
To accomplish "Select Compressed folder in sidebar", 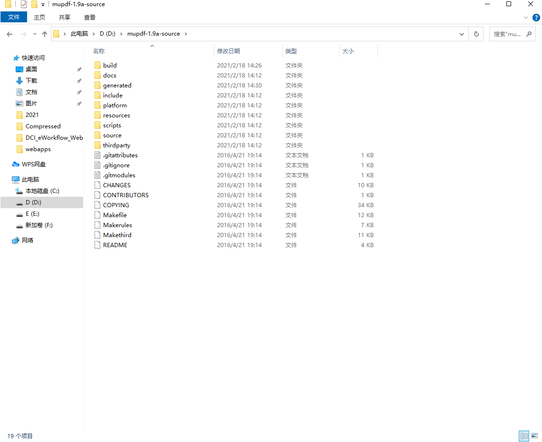I will 43,126.
